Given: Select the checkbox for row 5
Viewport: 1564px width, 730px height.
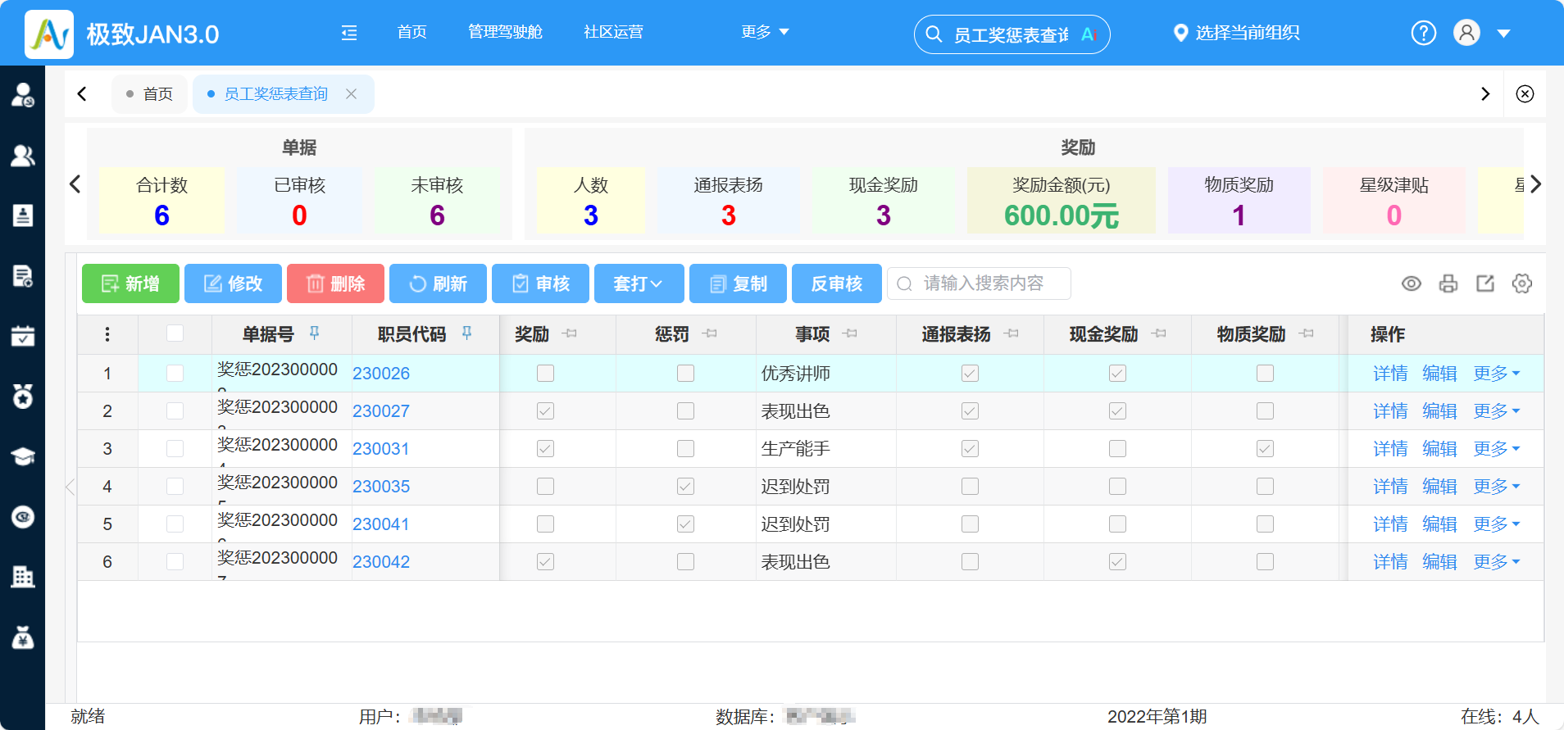Looking at the screenshot, I should point(175,524).
